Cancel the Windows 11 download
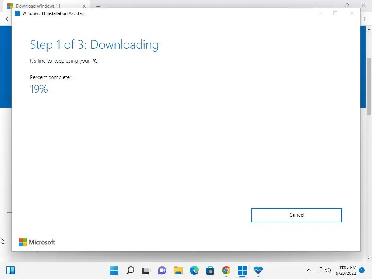This screenshot has width=372, height=279. (296, 215)
